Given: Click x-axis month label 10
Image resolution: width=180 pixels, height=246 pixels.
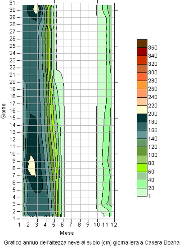Looking at the screenshot, I should (x=97, y=225).
